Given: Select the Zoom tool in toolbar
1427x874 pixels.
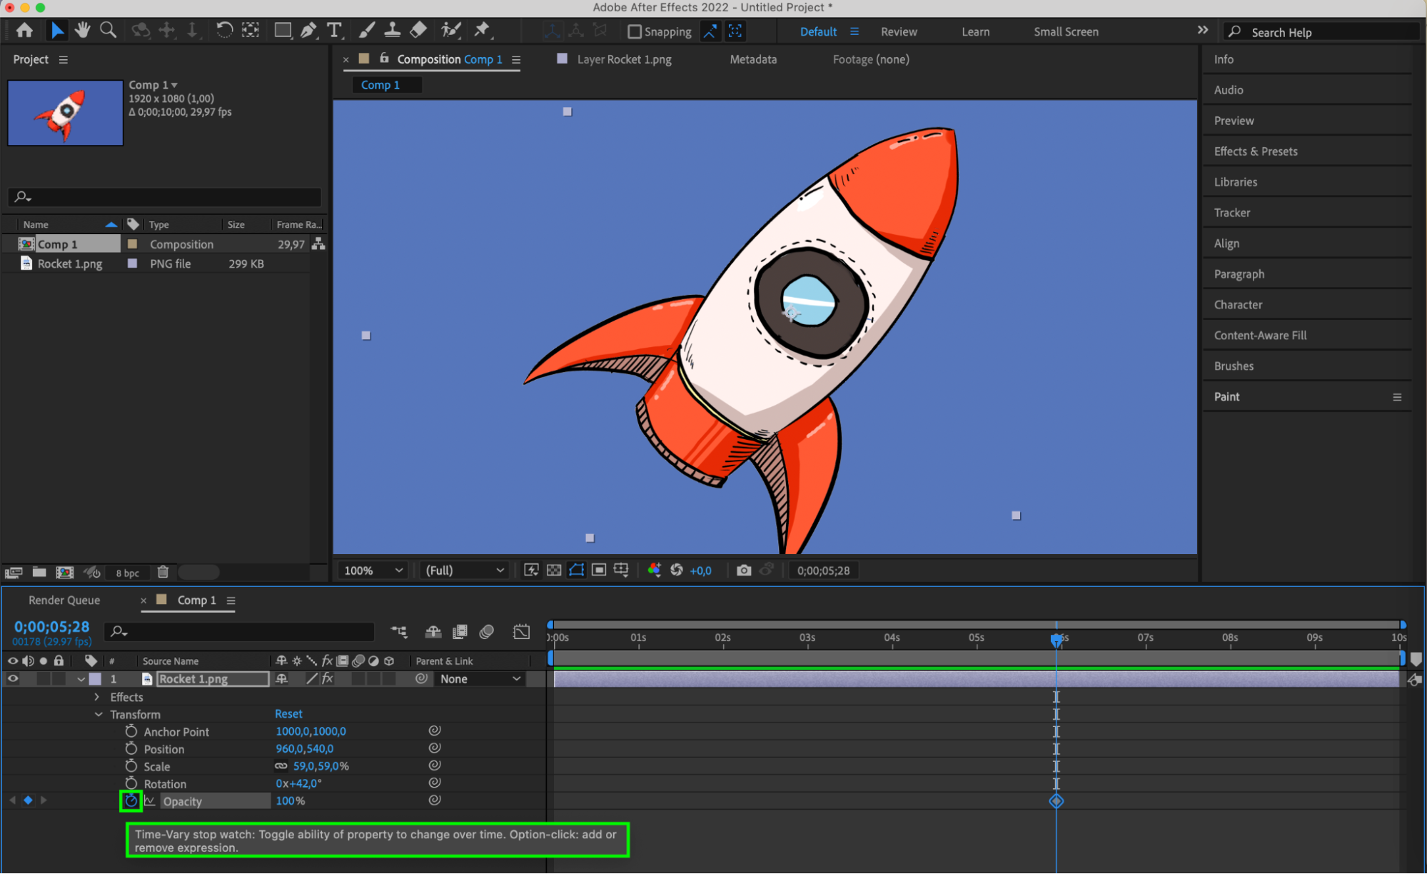Looking at the screenshot, I should (x=108, y=30).
